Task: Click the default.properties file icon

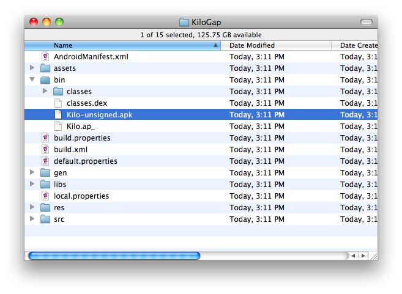Action: coord(45,161)
